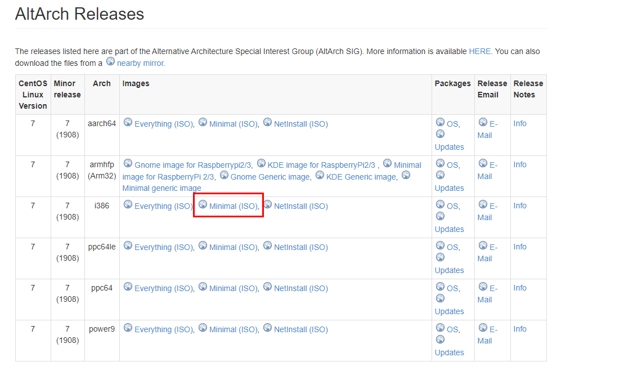Open armhfp OS packages link
Image resolution: width=633 pixels, height=375 pixels.
[x=452, y=166]
